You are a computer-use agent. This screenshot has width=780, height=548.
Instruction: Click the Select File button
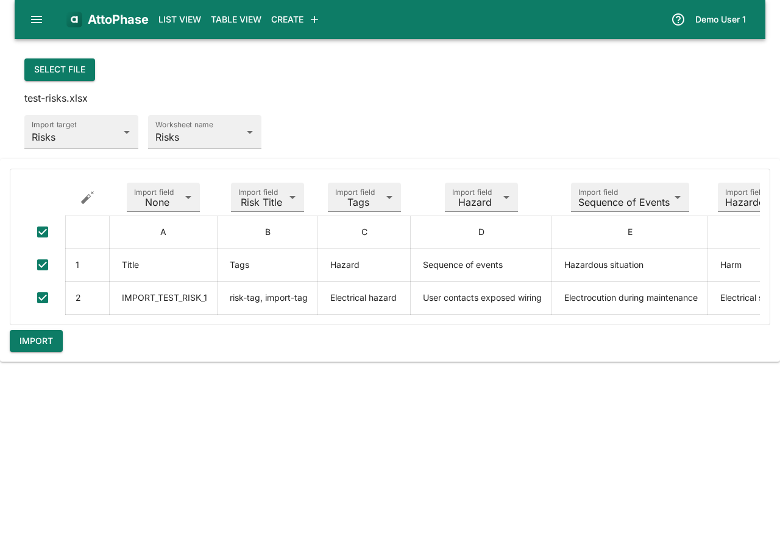(x=59, y=69)
